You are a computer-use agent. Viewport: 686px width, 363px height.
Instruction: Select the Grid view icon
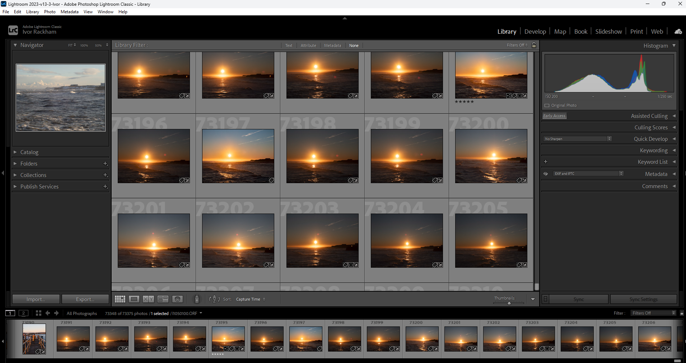point(120,299)
